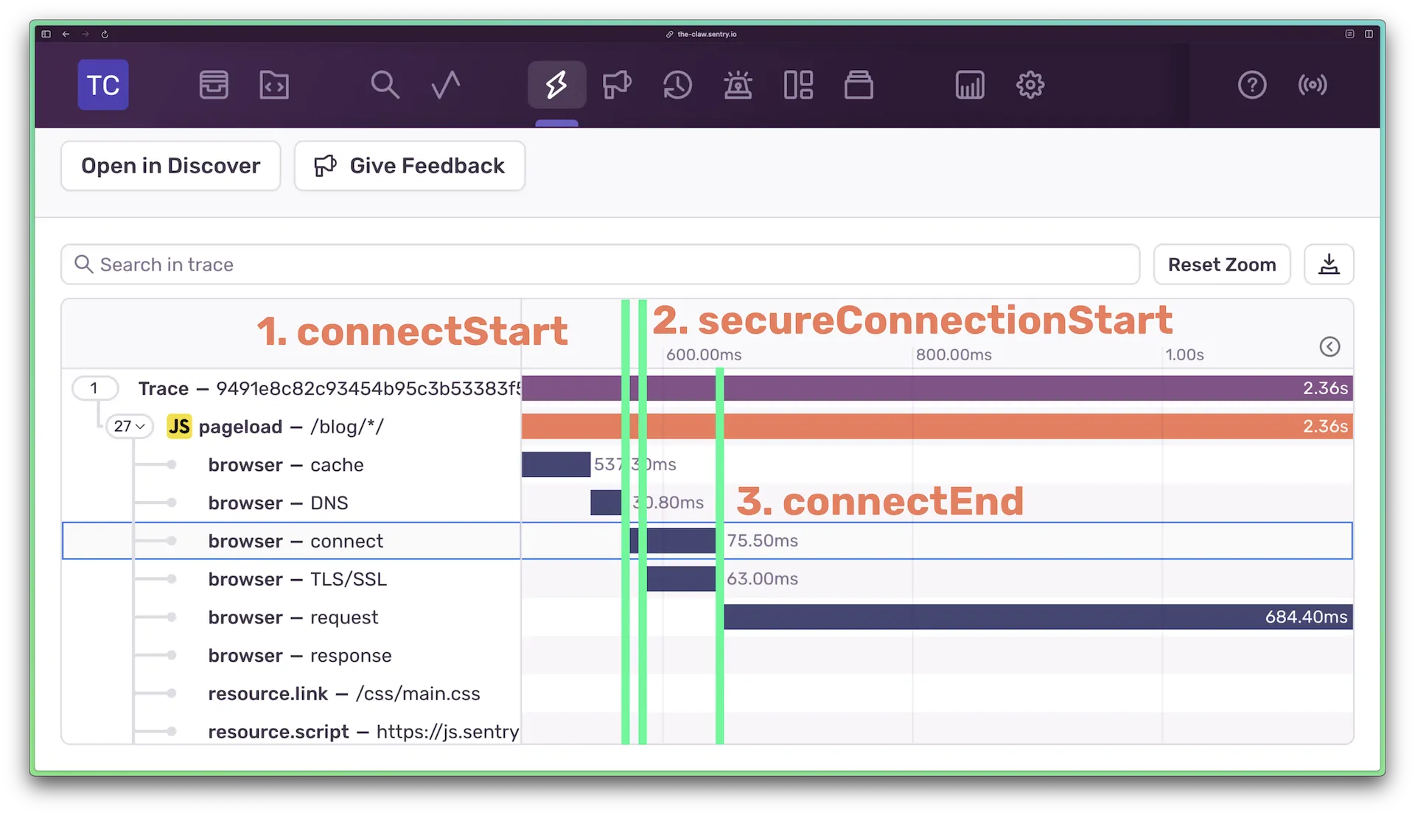The width and height of the screenshot is (1415, 815).
Task: Toggle the browser sidebar icon
Action: tap(46, 34)
